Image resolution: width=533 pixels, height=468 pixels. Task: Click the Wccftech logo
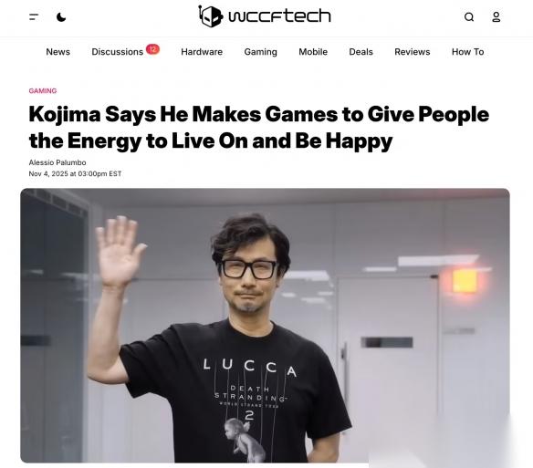click(x=265, y=16)
